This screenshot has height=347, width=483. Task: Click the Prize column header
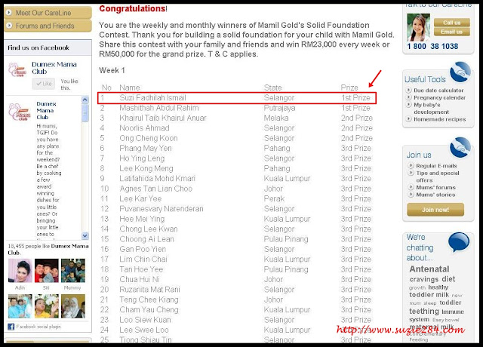click(349, 88)
